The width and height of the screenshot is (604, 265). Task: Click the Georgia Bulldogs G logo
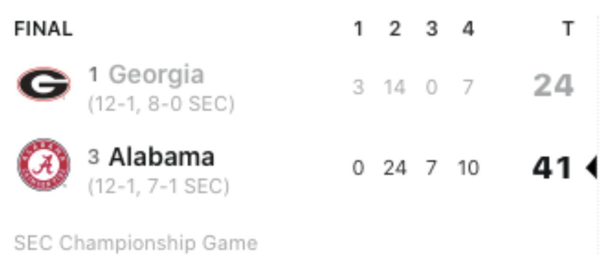[x=44, y=85]
